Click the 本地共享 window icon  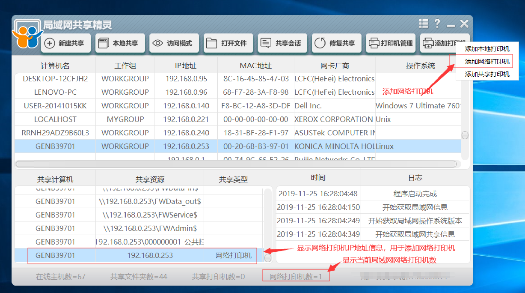point(103,43)
